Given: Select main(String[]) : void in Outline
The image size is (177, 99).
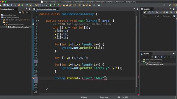Looking at the screenshot, I should click(x=156, y=64).
